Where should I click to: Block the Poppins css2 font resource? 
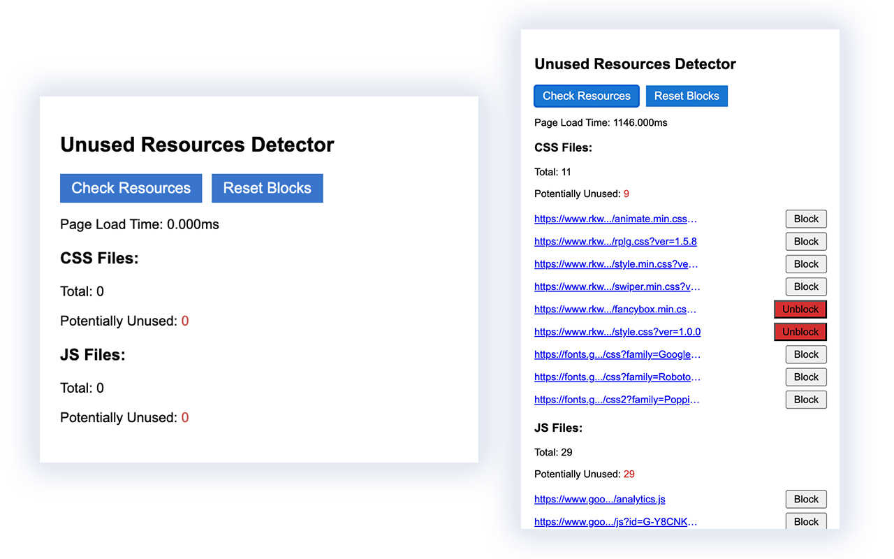[805, 399]
